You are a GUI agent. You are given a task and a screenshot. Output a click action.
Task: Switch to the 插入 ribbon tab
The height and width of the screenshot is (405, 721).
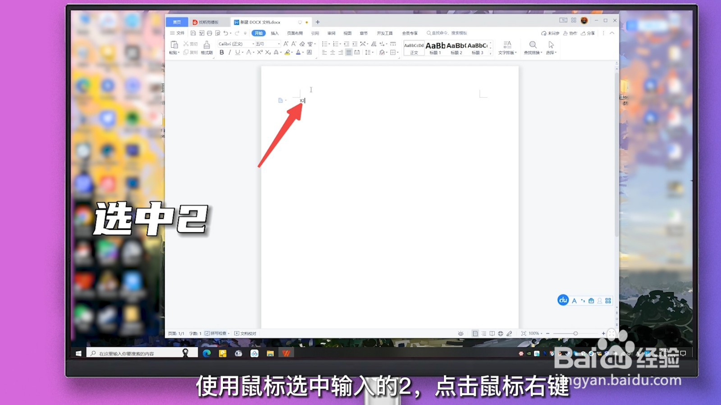[275, 32]
